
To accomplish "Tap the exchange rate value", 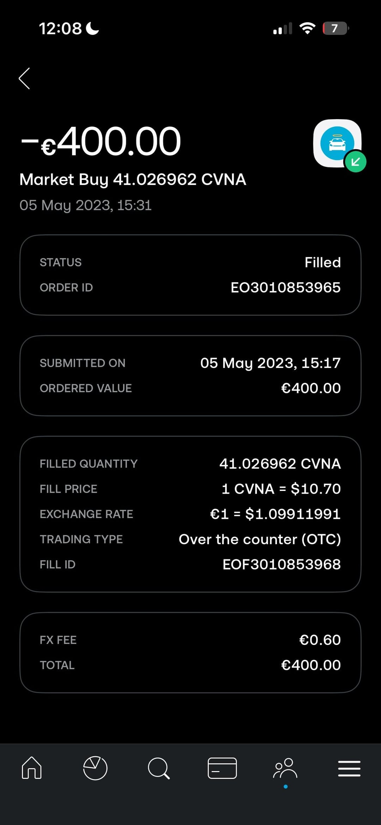I will click(x=275, y=514).
